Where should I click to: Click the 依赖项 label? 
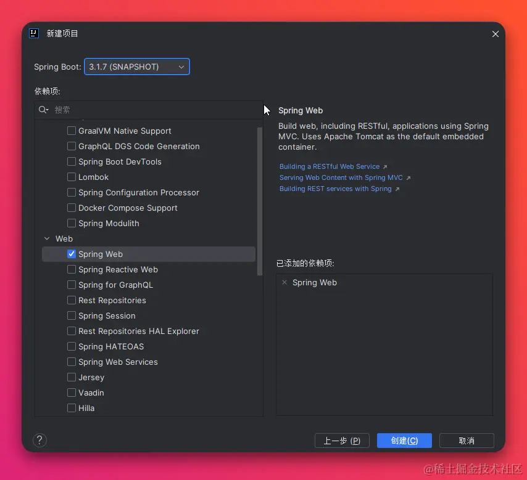click(47, 91)
